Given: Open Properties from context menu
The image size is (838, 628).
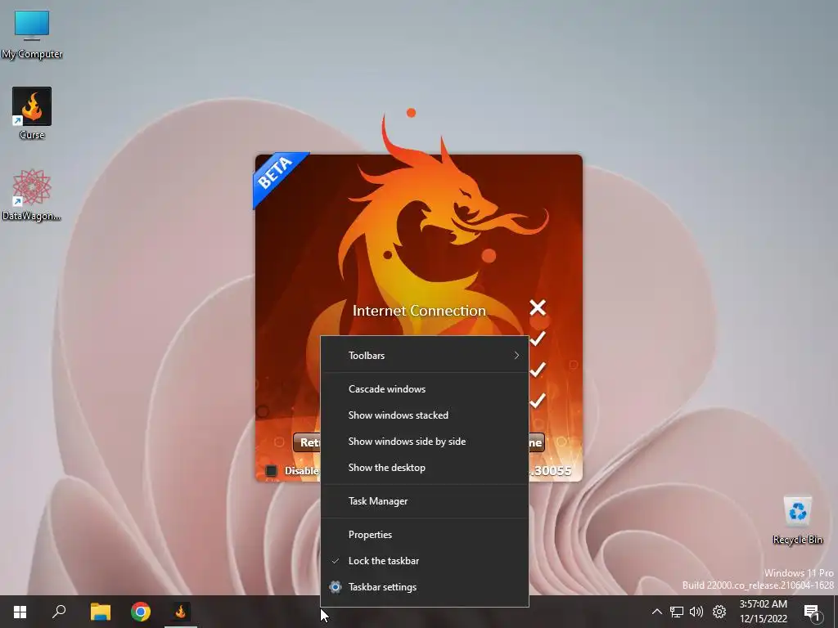Looking at the screenshot, I should [425, 535].
